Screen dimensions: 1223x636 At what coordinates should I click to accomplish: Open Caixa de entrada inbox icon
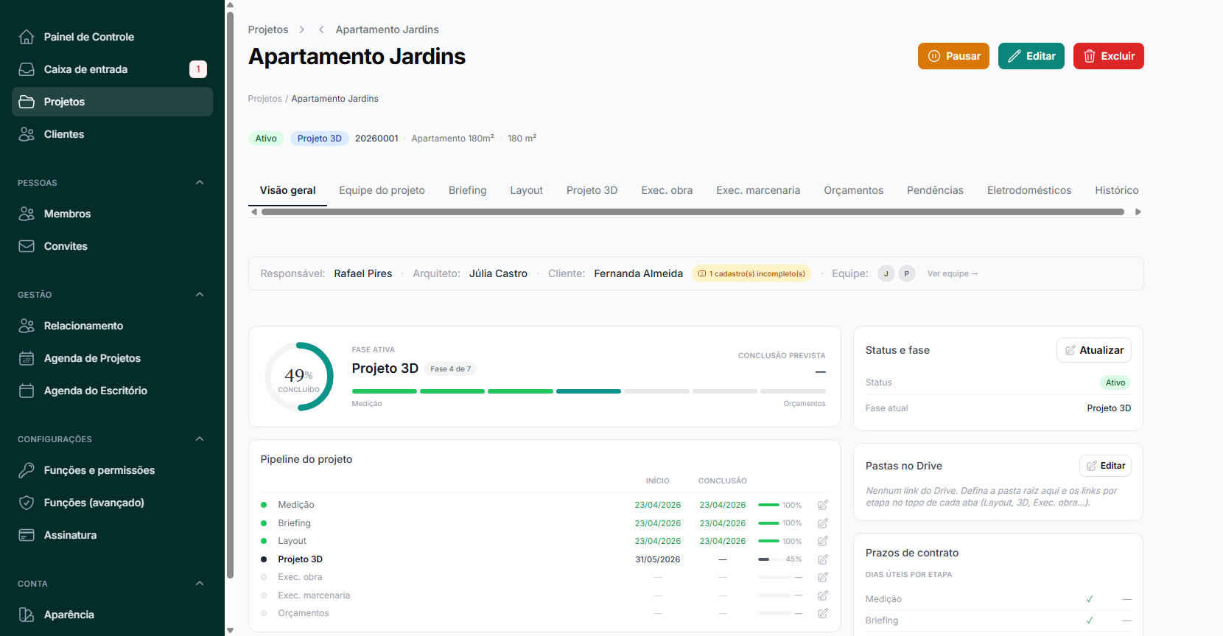27,69
